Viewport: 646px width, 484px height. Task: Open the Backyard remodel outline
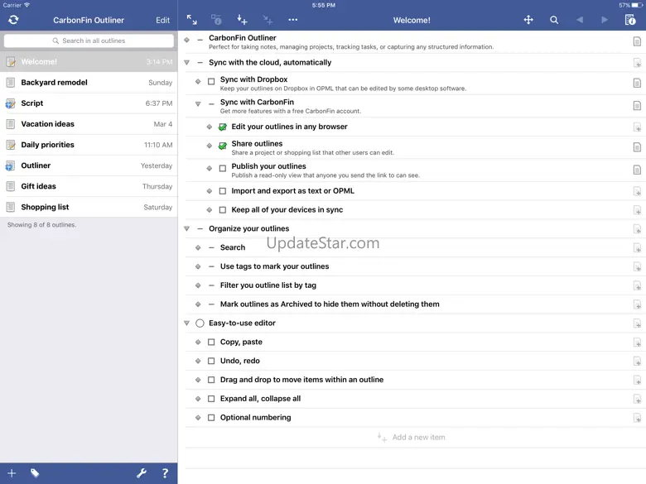[89, 83]
